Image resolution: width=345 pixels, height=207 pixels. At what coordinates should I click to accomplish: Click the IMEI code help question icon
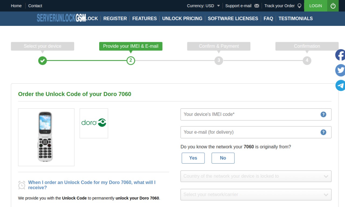[x=323, y=114]
